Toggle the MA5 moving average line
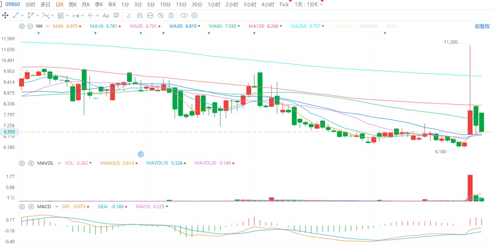Viewport: 493px width, 247px height. click(67, 26)
